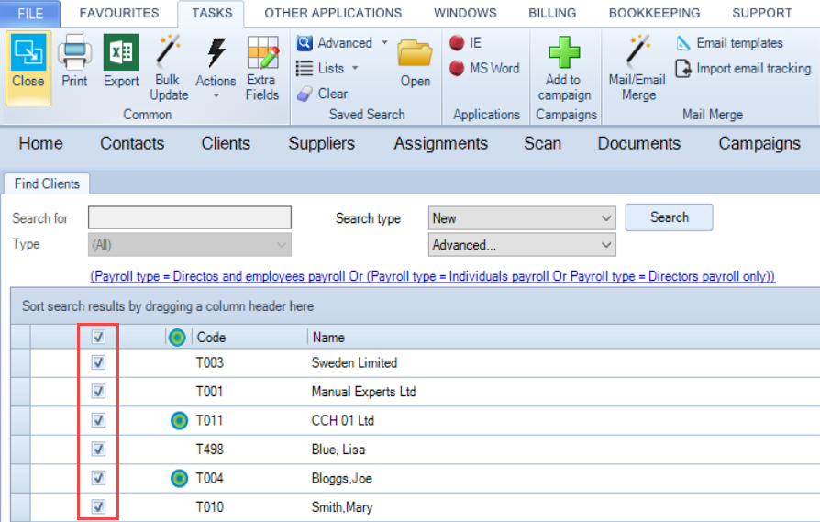
Task: Go to Suppliers section
Action: click(x=322, y=143)
